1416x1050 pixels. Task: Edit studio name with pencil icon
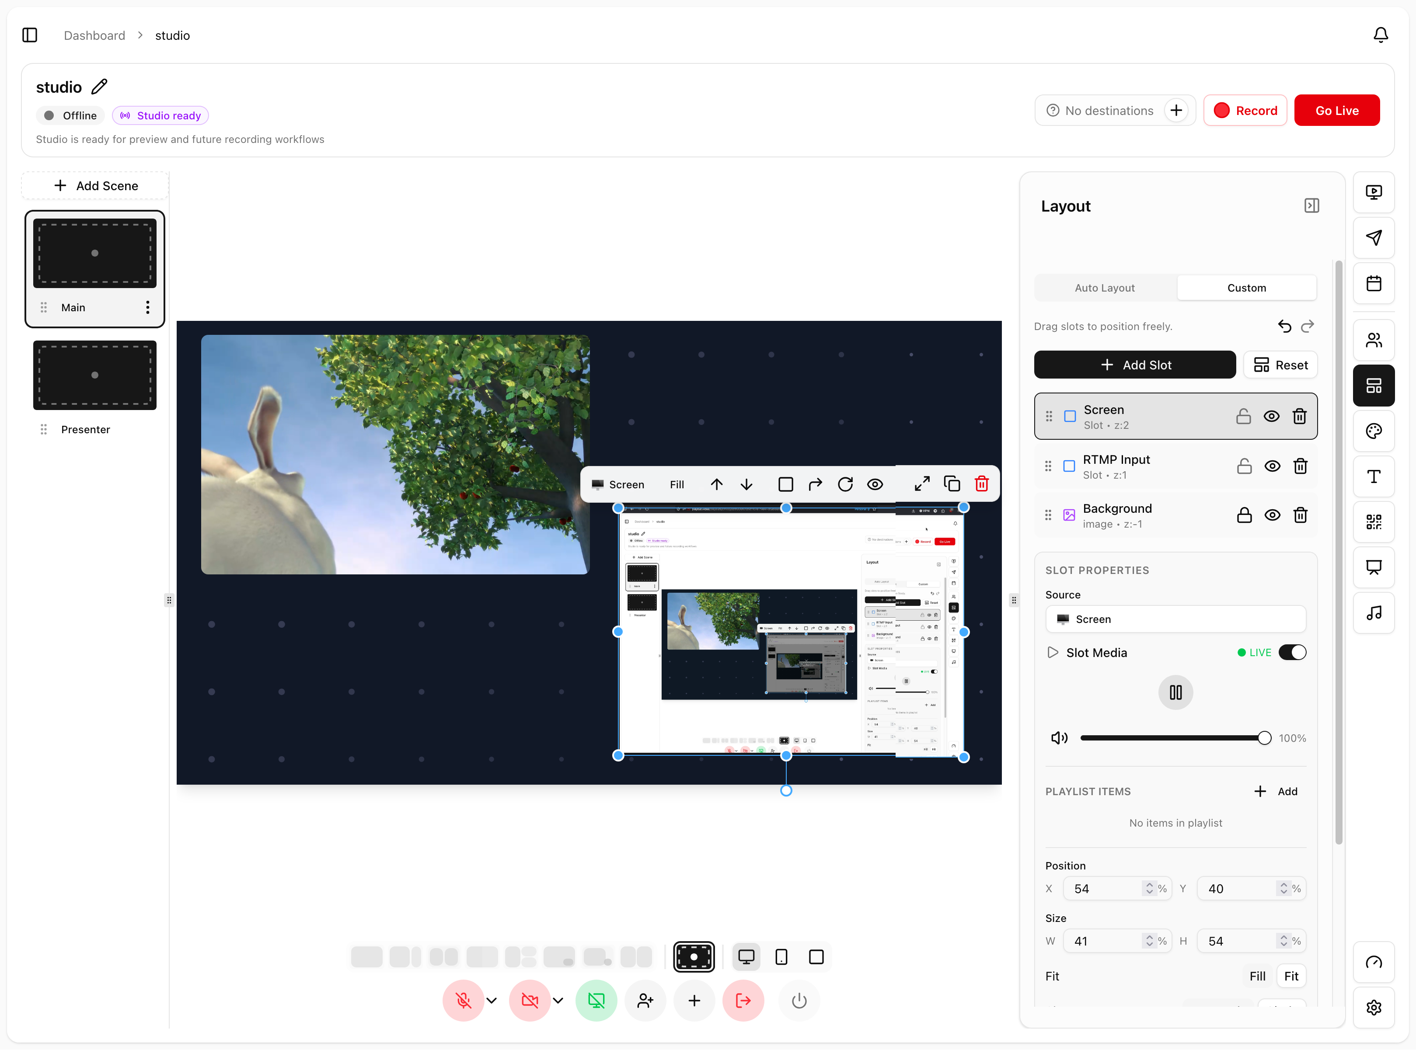(99, 87)
